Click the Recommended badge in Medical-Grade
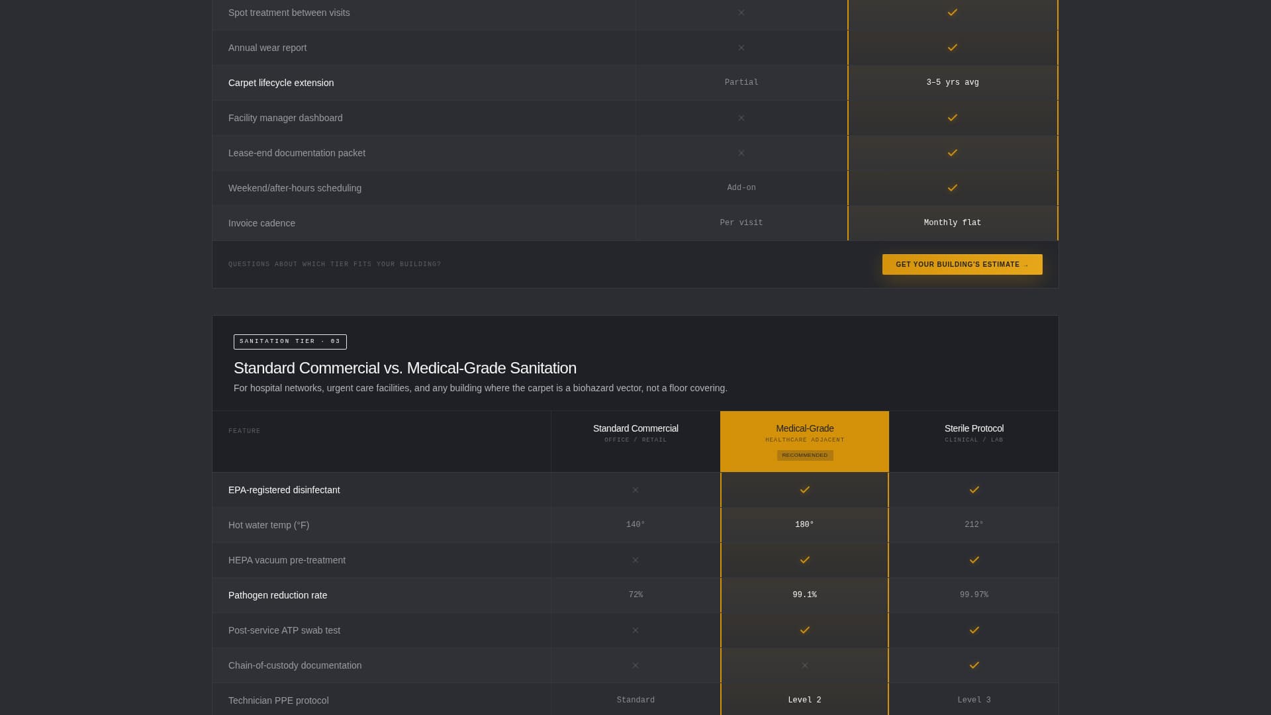 tap(805, 455)
